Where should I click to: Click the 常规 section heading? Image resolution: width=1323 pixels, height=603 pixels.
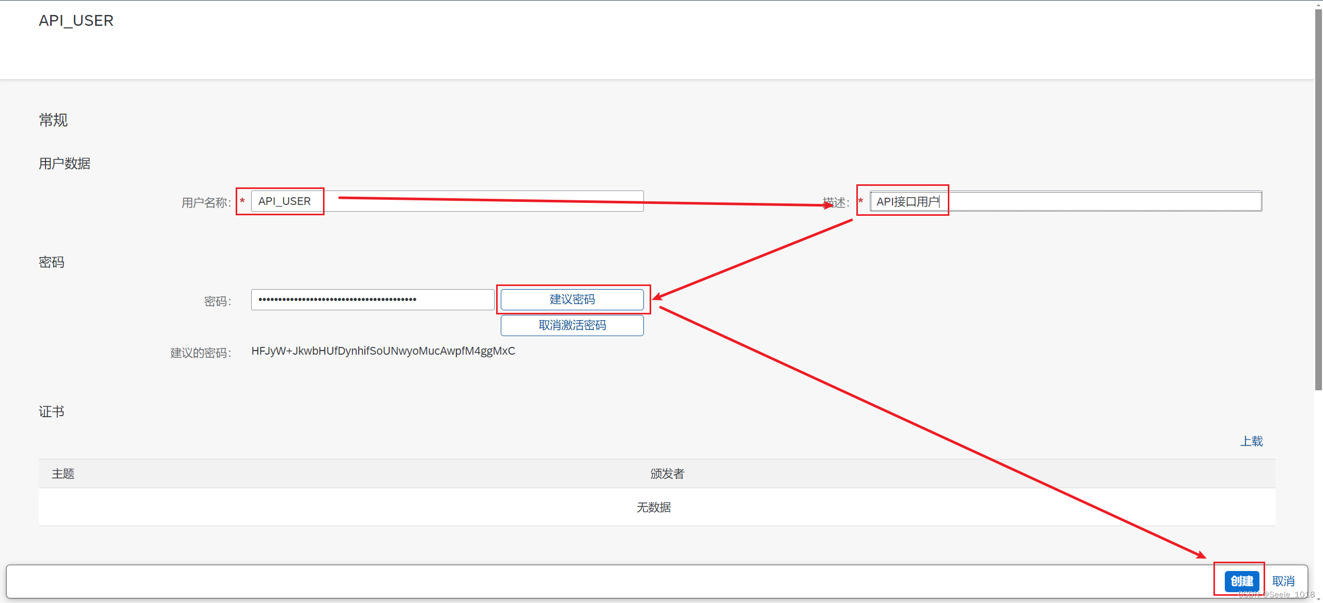(x=53, y=120)
